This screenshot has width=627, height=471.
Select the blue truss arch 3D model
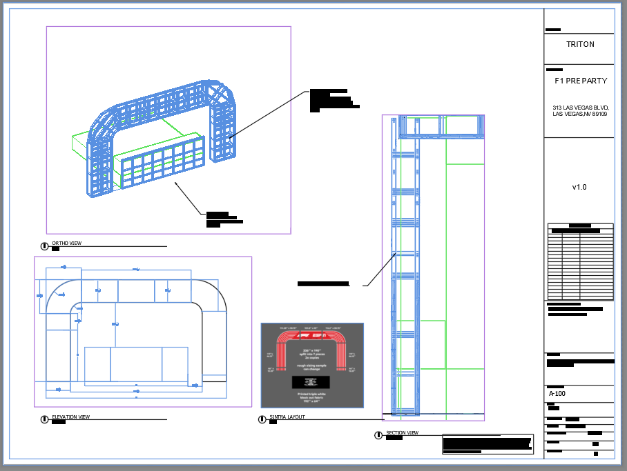(x=161, y=138)
